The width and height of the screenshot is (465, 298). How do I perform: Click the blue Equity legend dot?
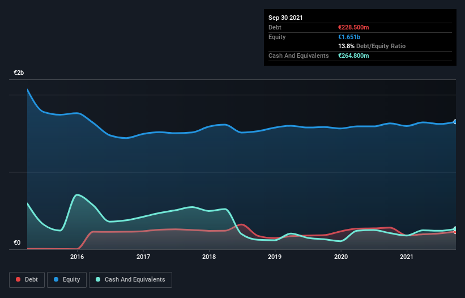point(56,279)
